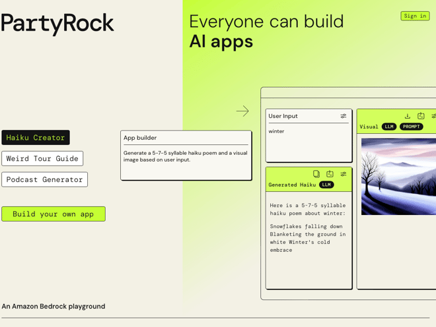
Task: Select the Haiku Creator example
Action: pyautogui.click(x=36, y=137)
